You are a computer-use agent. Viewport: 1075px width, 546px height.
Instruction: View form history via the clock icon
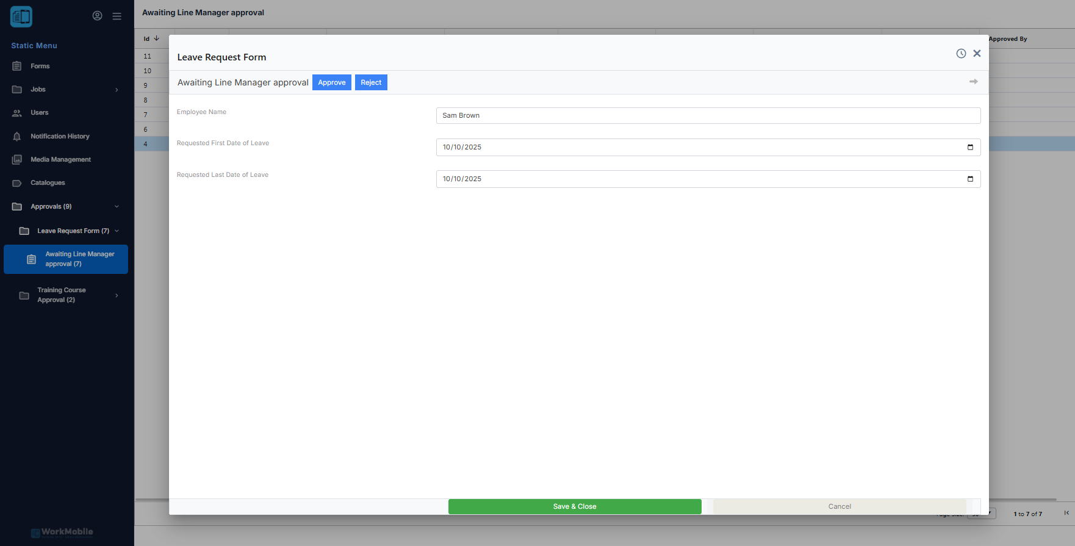pyautogui.click(x=961, y=54)
